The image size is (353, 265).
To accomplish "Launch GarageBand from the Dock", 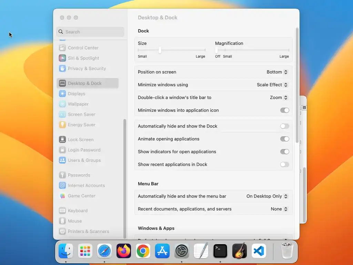I will (240, 251).
